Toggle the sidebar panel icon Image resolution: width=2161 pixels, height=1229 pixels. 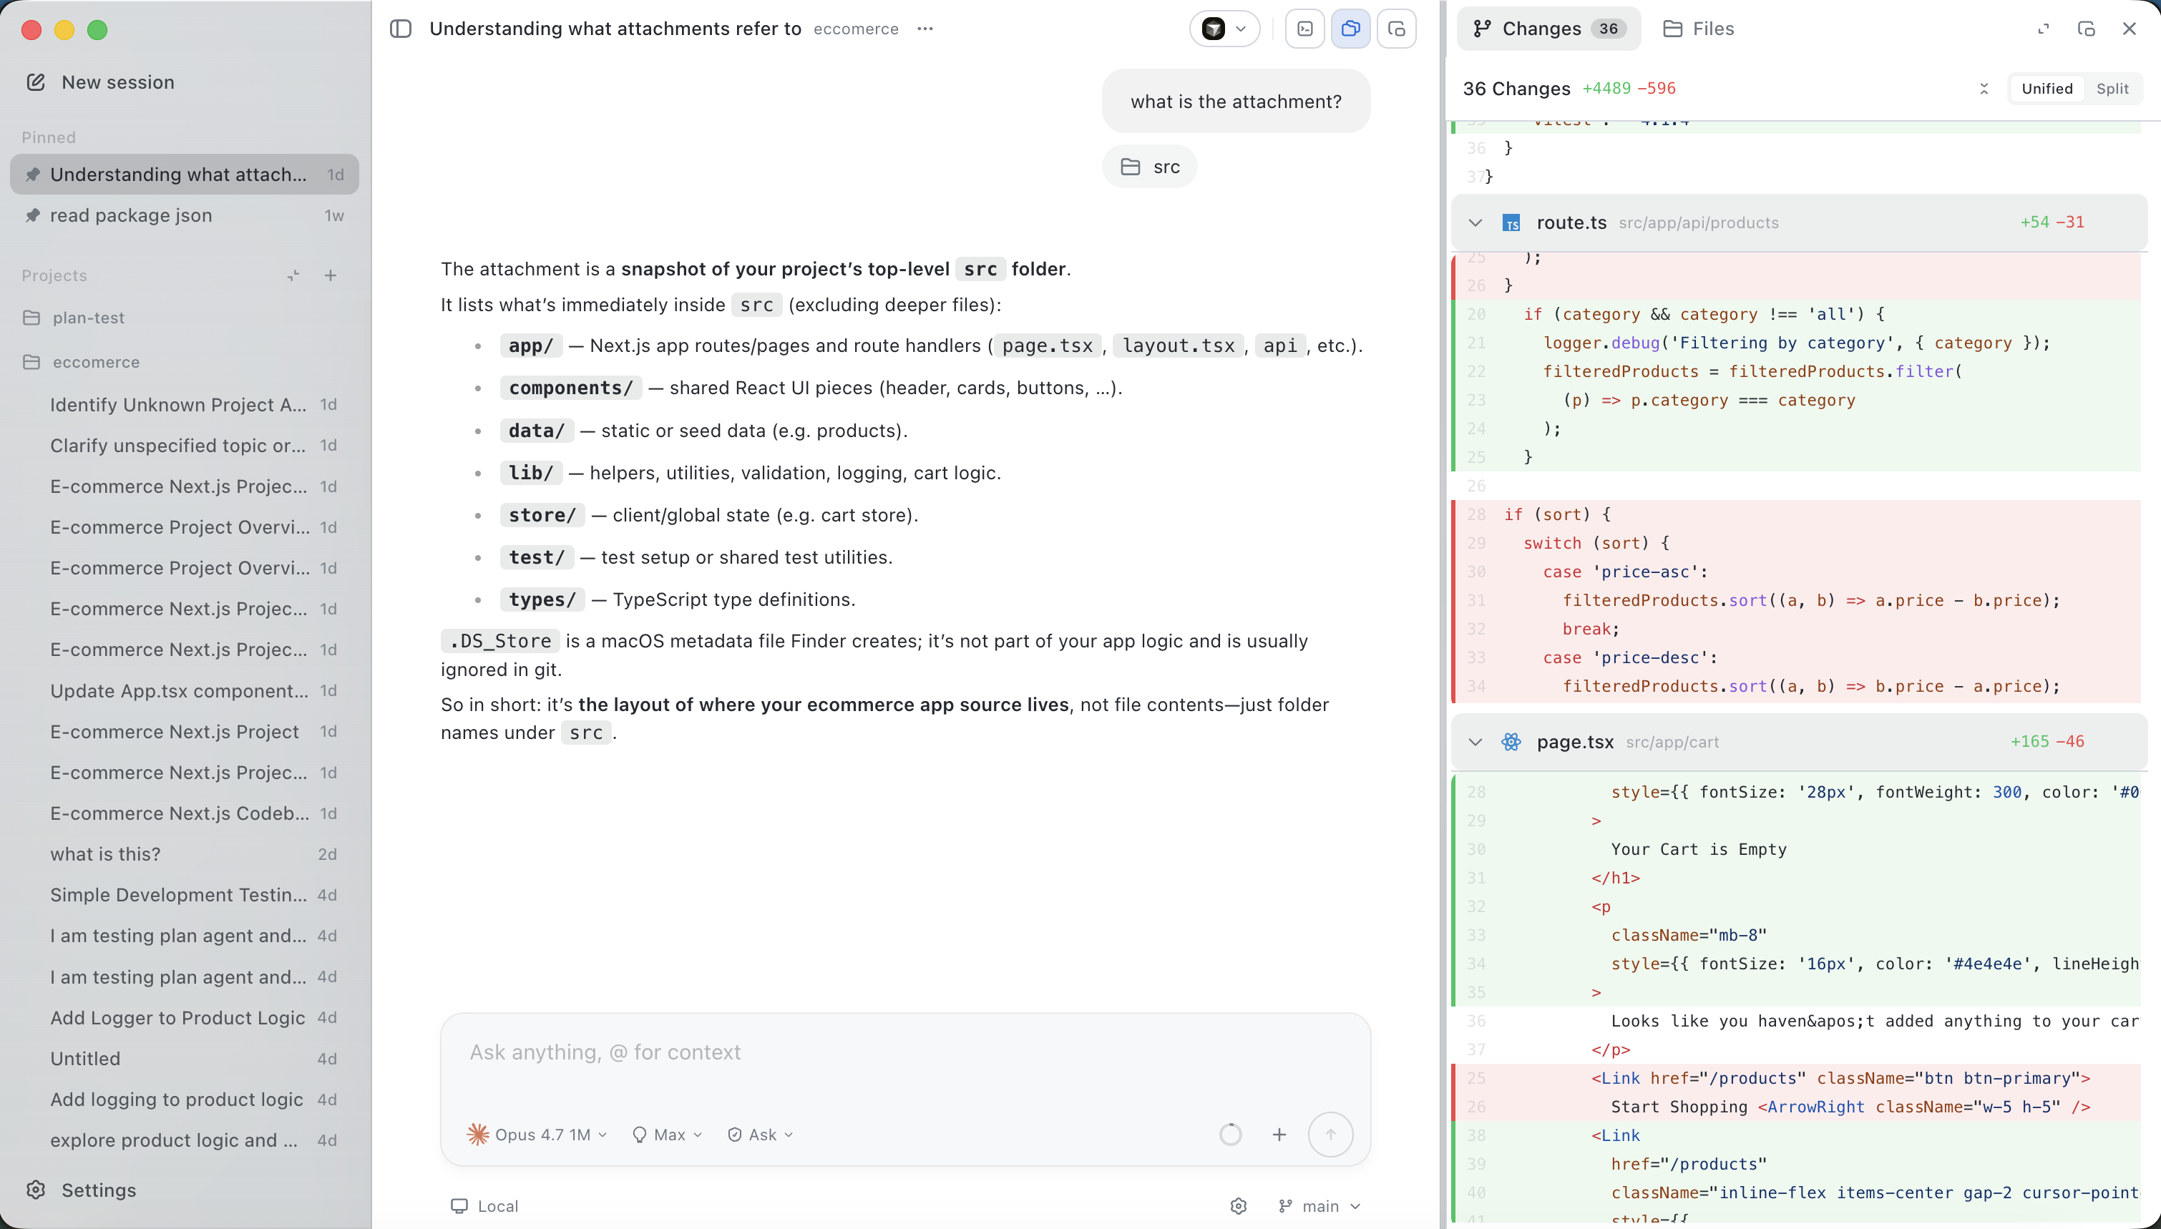(x=400, y=29)
